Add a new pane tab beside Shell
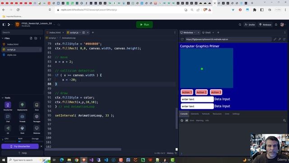This screenshot has height=163, width=289. (x=218, y=33)
